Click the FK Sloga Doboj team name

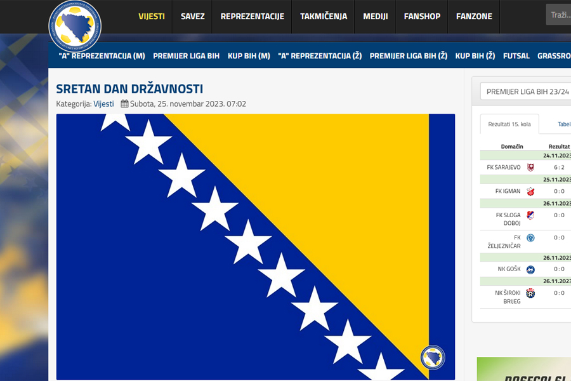pos(508,219)
